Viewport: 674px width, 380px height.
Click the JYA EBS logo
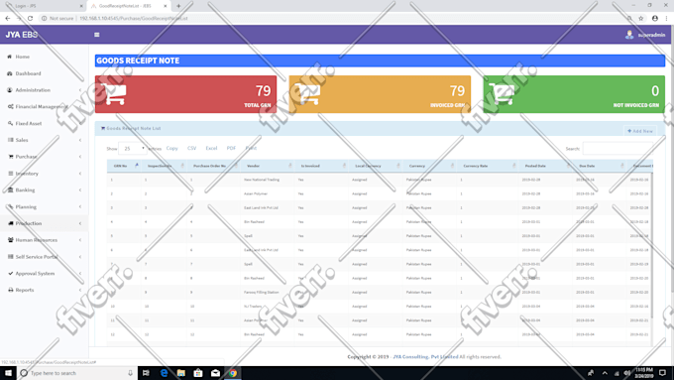coord(22,35)
